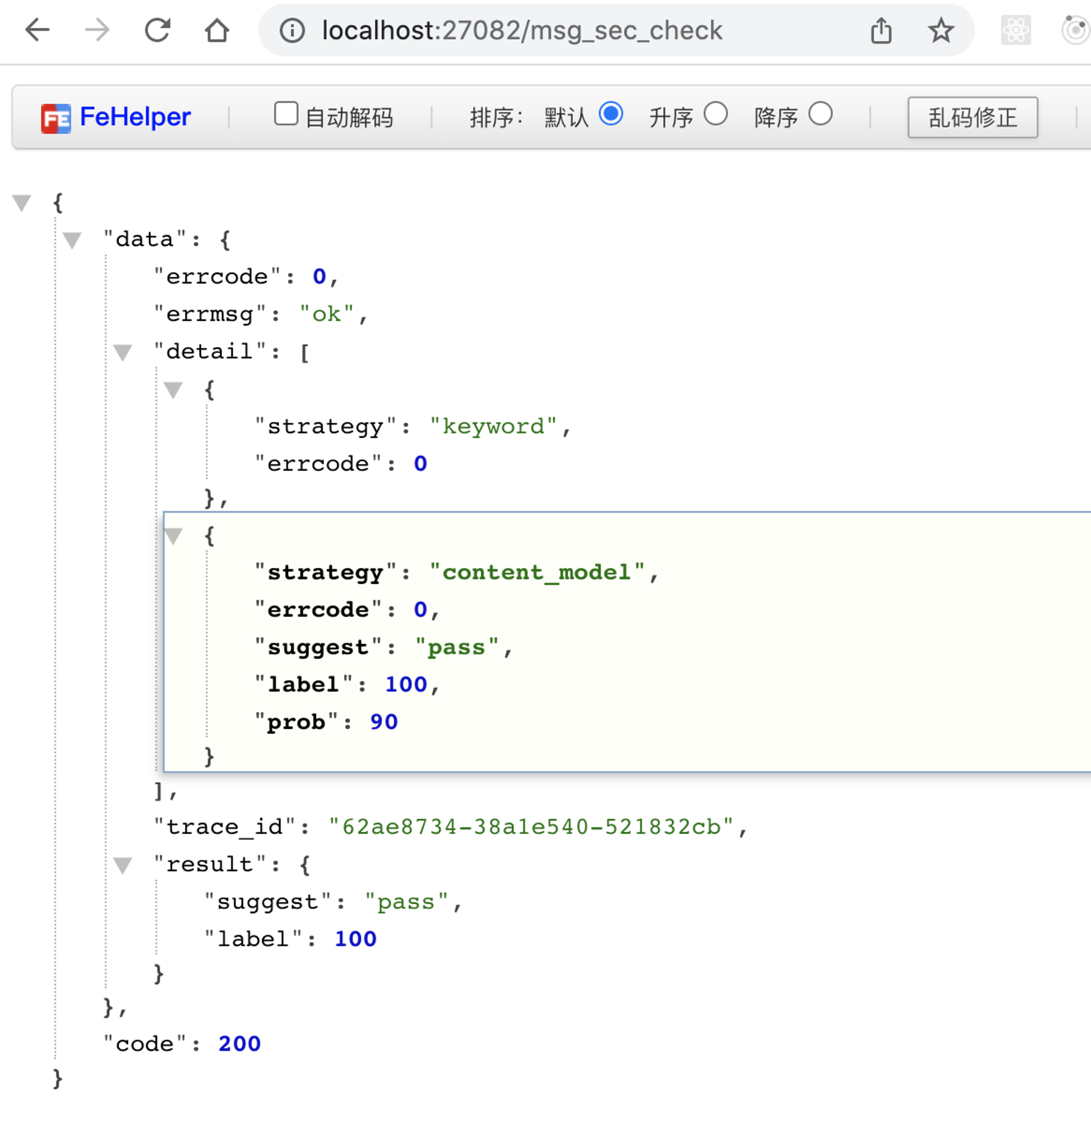Screen dimensions: 1091x1138
Task: Select the trace_id string value
Action: (x=531, y=827)
